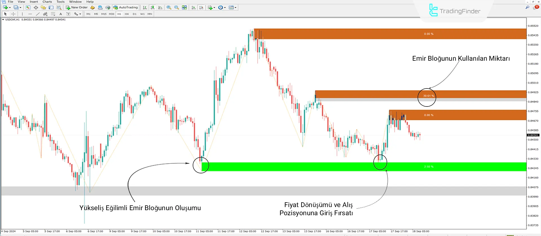Expand the Periods clock dropdown arrow
Image resolution: width=541 pixels, height=236 pixels.
[x=225, y=8]
